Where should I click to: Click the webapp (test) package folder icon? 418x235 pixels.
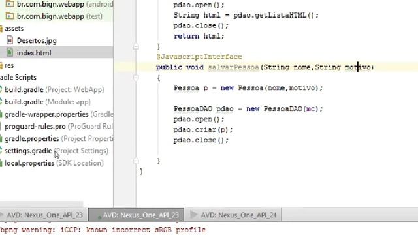point(10,16)
